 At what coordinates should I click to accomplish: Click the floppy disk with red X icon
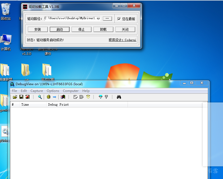point(28,97)
